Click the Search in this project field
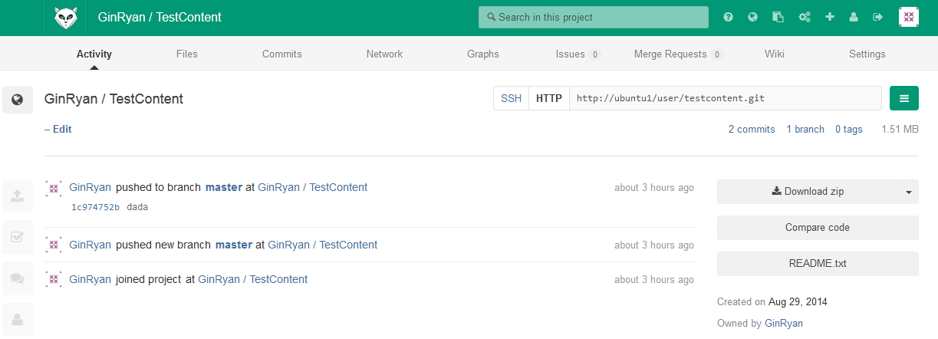Image resolution: width=938 pixels, height=339 pixels. [594, 17]
